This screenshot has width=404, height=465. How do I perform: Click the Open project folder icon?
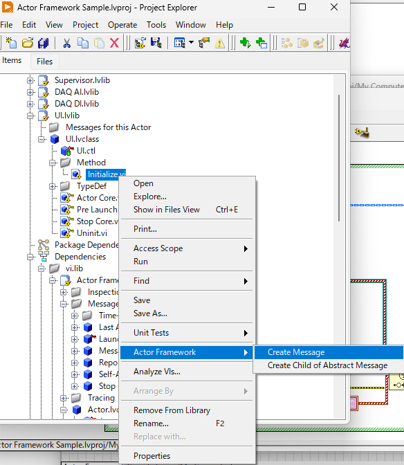point(28,43)
